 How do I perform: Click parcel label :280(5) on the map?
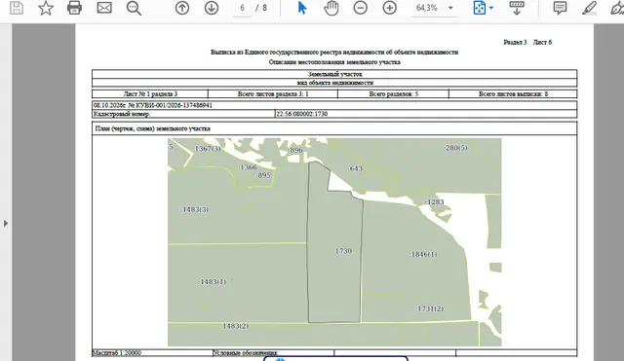[456, 148]
